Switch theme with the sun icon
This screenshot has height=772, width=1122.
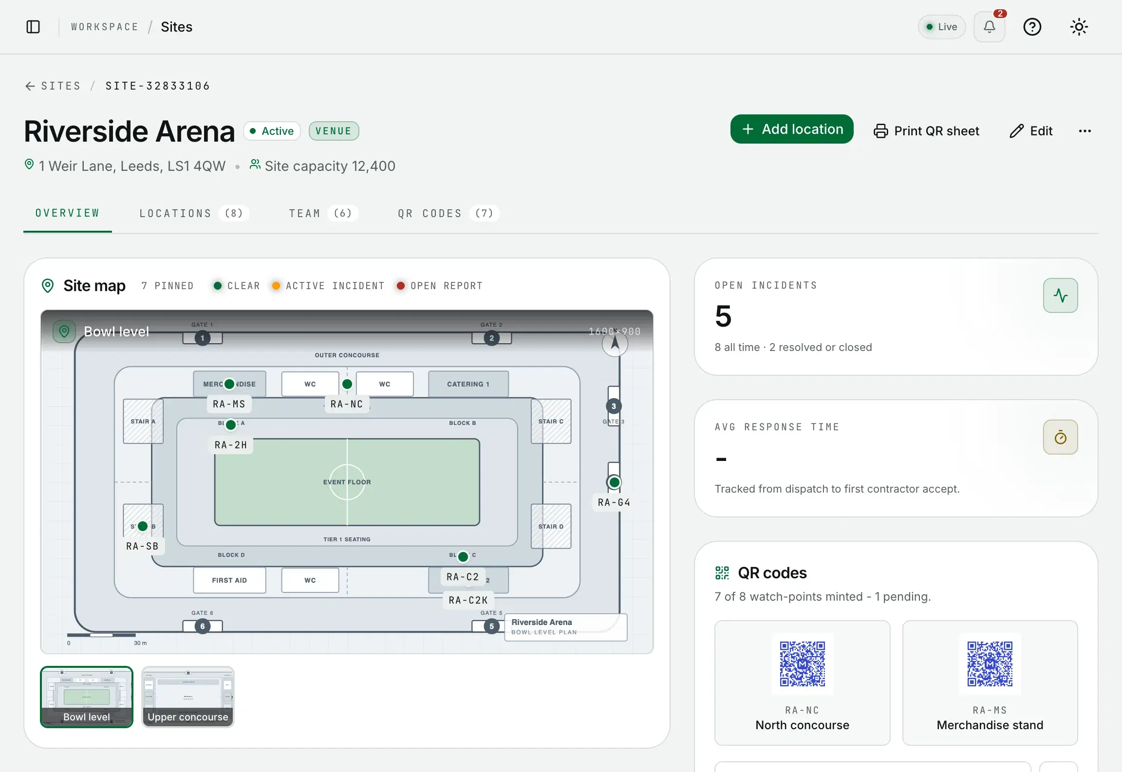point(1079,27)
